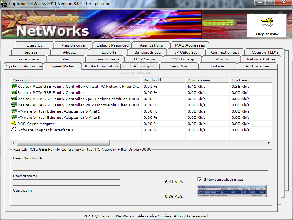Click icon next to QoS Packet Scheduler adapter

(14, 98)
